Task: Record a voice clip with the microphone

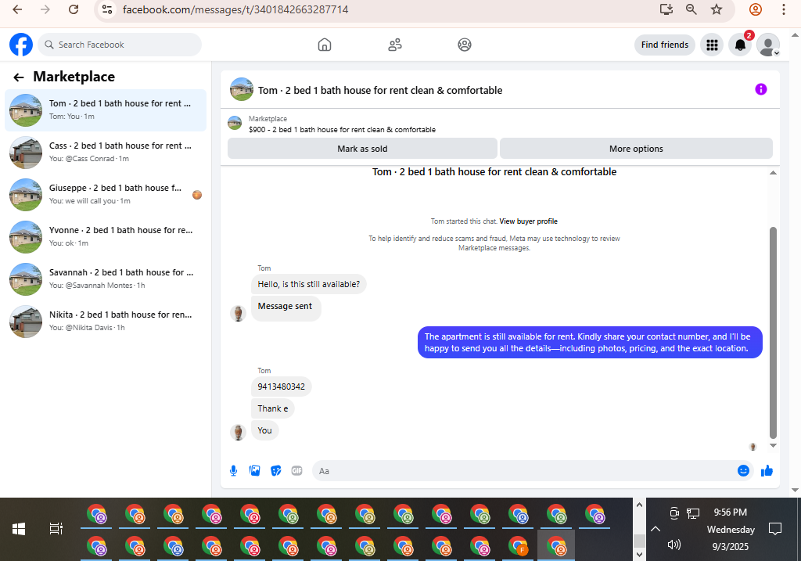Action: click(233, 470)
